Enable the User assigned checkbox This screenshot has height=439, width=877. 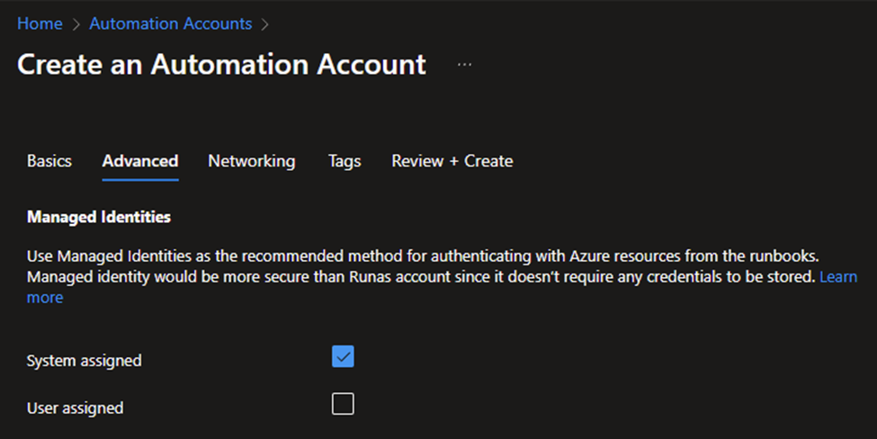click(343, 404)
